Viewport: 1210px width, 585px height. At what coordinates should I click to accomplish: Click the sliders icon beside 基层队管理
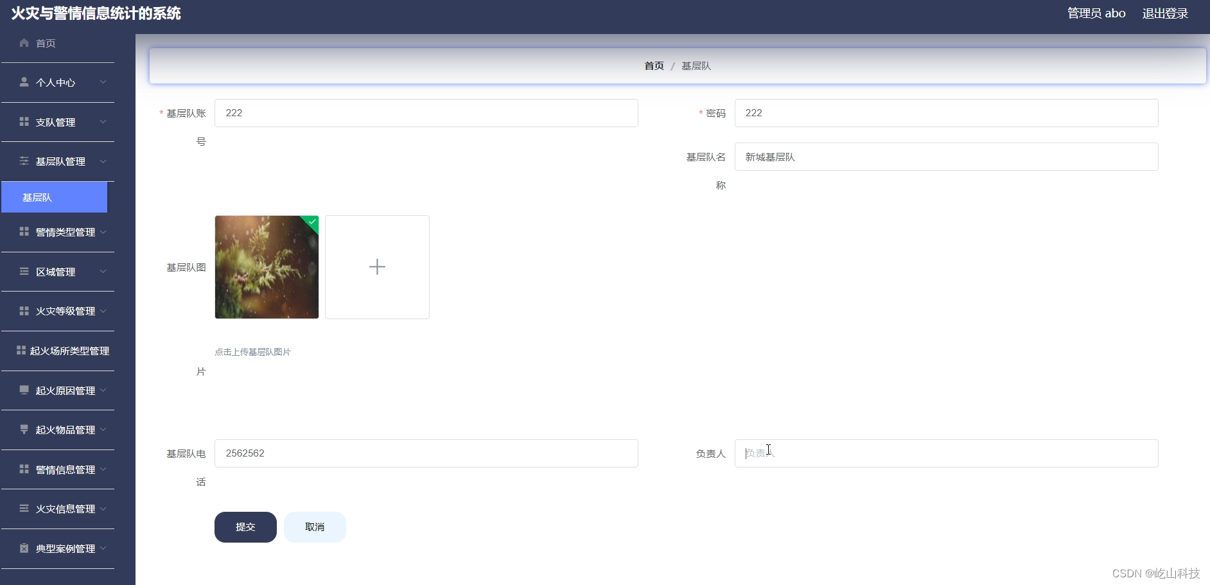pyautogui.click(x=24, y=161)
